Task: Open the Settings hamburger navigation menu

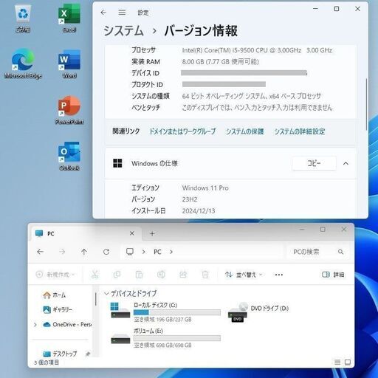Action: pos(122,13)
